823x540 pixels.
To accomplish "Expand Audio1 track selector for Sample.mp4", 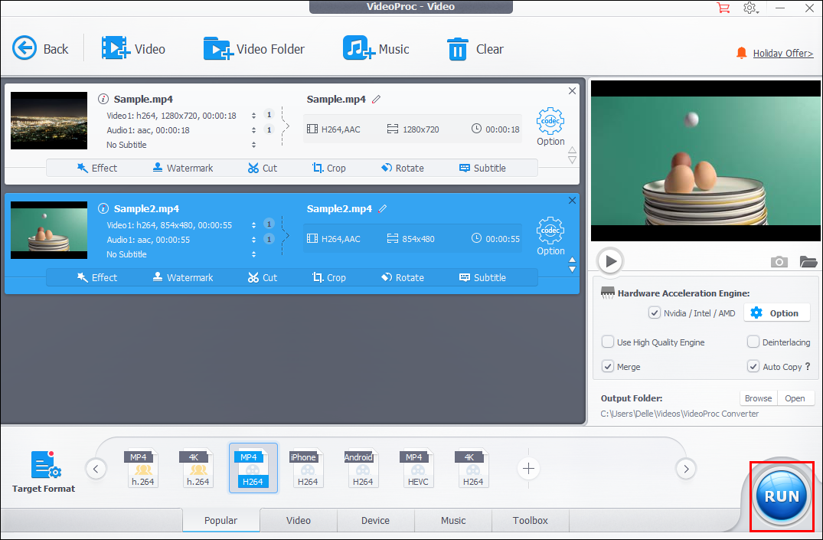I will (253, 130).
